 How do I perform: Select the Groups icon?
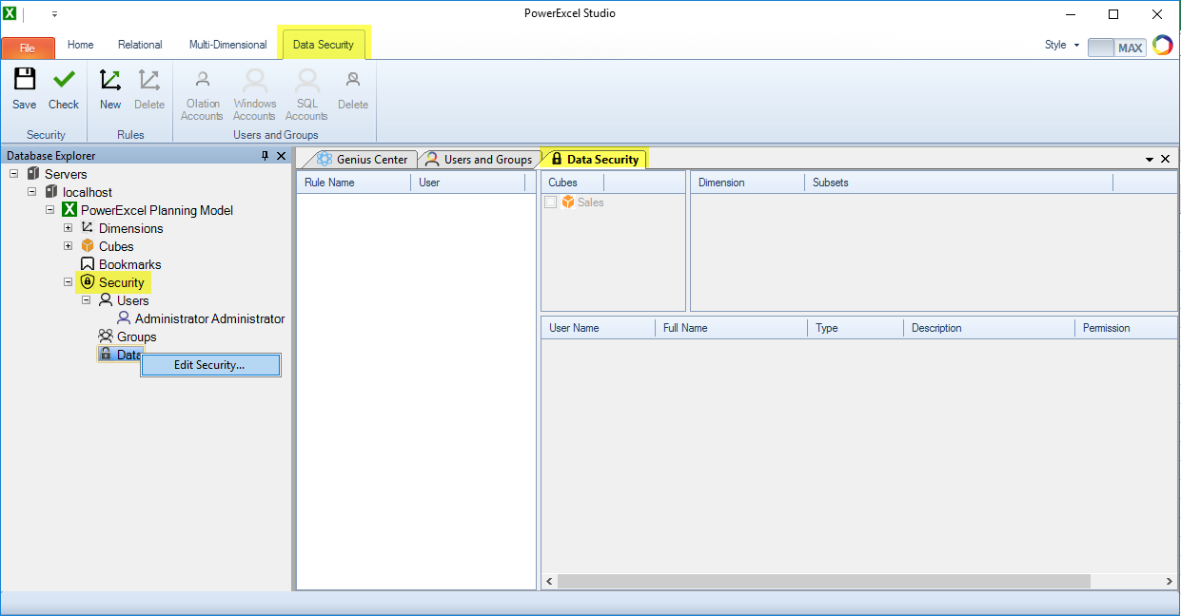pos(106,337)
